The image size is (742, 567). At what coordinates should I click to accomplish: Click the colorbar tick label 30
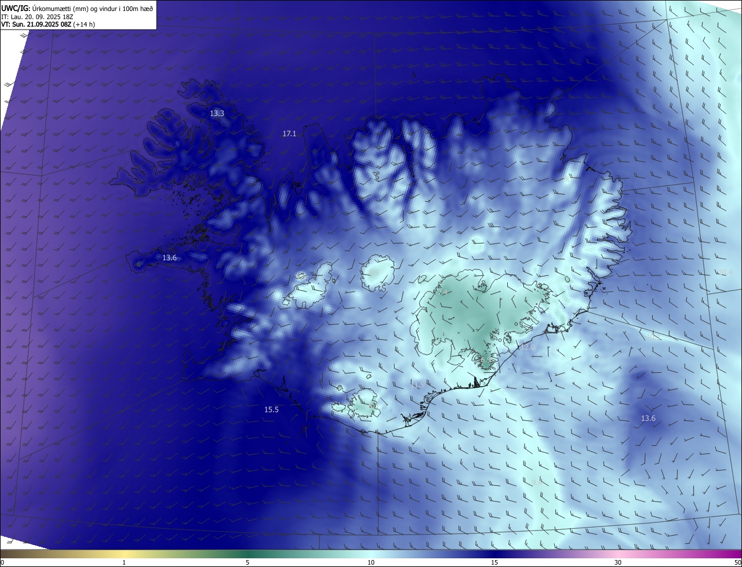click(x=618, y=562)
